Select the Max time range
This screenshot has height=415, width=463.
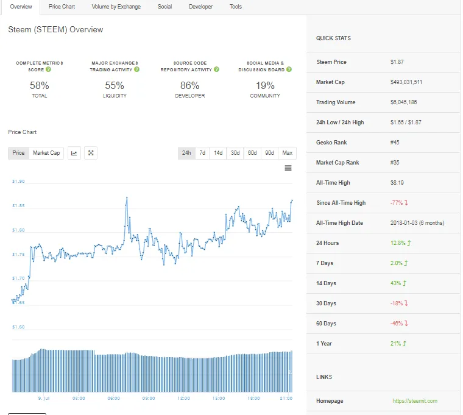[x=287, y=153]
